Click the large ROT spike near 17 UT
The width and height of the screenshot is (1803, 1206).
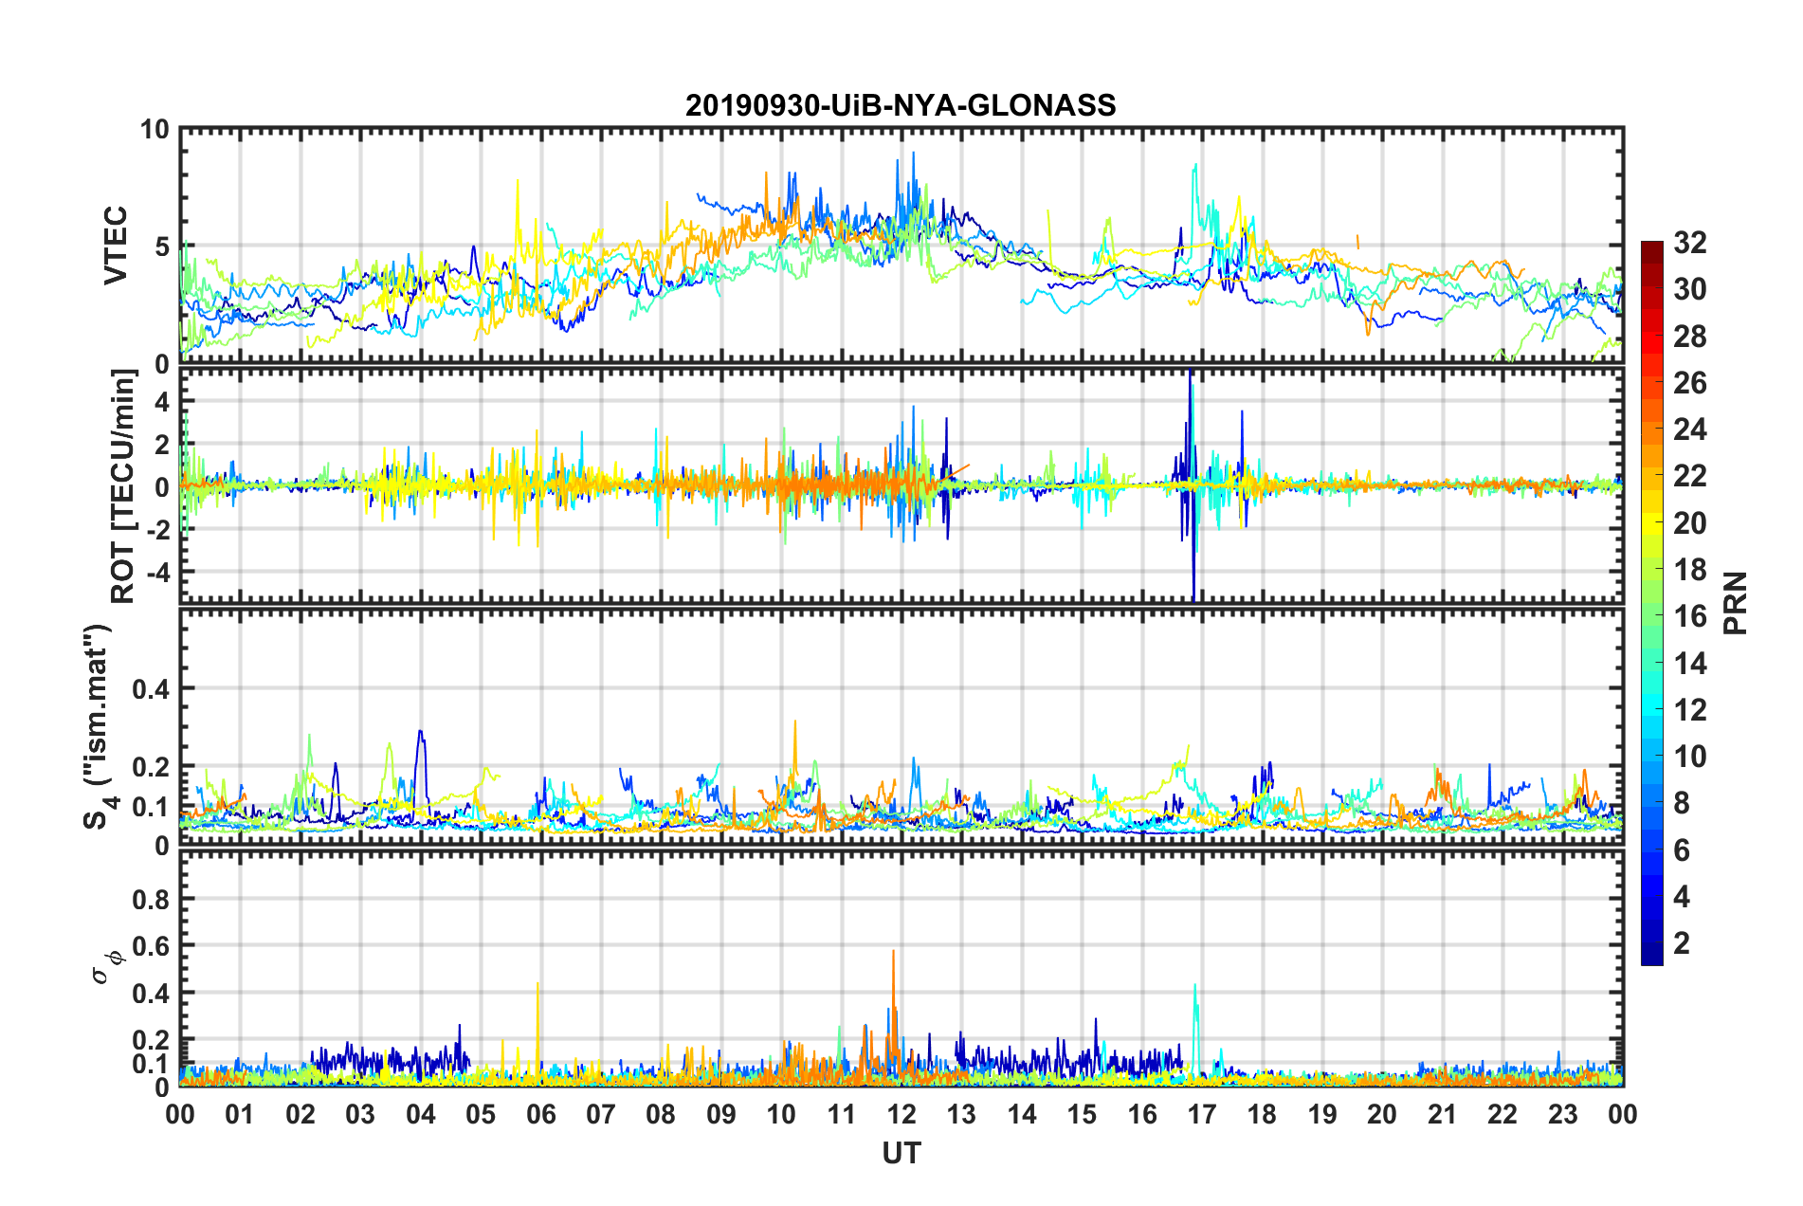pos(1192,484)
